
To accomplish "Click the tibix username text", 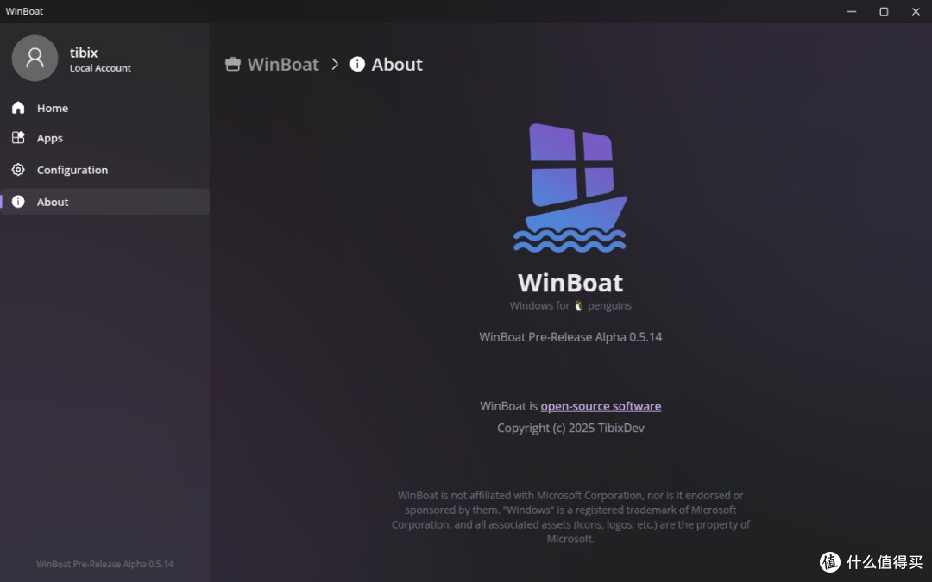I will (84, 53).
